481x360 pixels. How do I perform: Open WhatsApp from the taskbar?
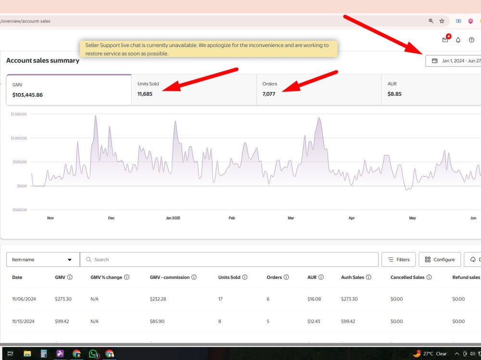point(93,354)
